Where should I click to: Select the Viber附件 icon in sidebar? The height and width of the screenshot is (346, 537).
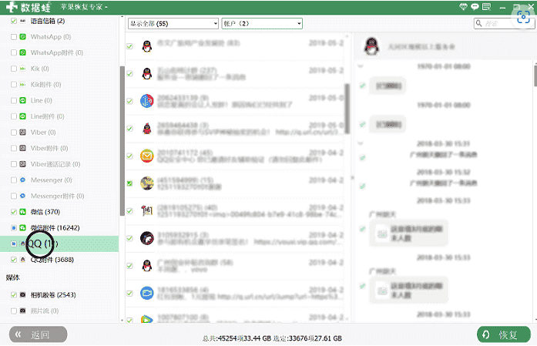click(22, 148)
